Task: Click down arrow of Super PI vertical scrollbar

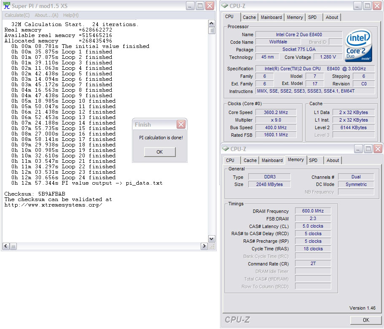Action: [x=212, y=239]
